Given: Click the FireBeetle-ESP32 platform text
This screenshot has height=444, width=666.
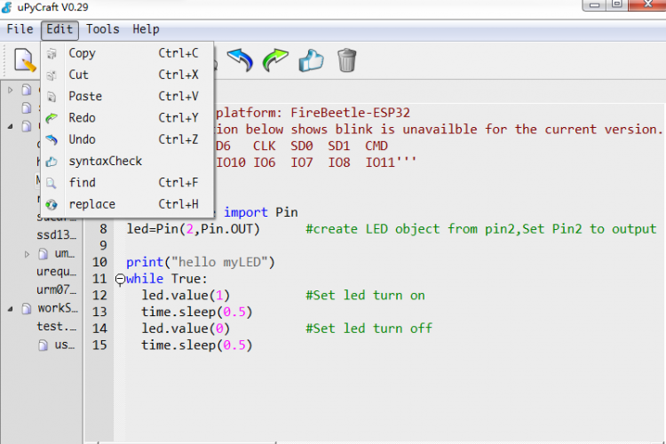Looking at the screenshot, I should pos(351,113).
